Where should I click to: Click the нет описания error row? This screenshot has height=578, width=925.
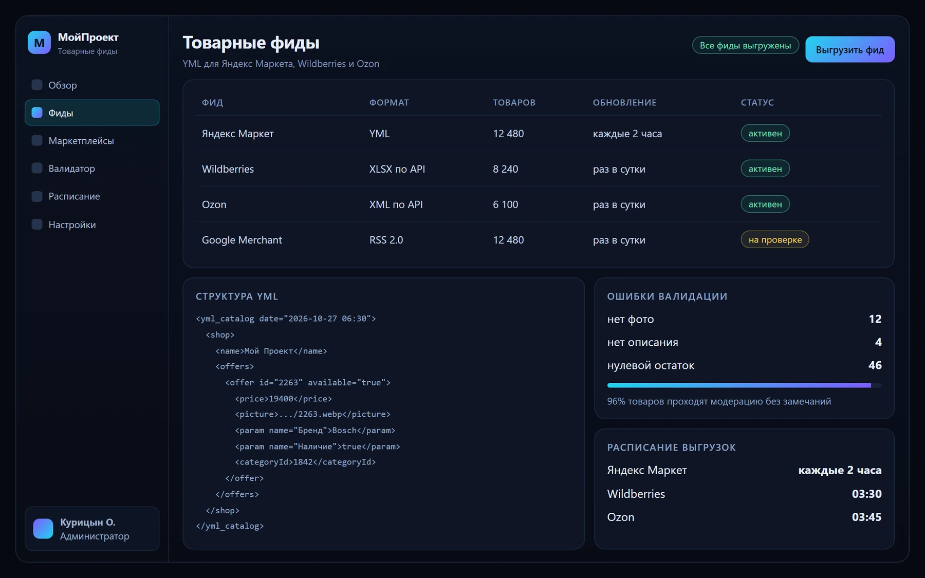pos(744,342)
